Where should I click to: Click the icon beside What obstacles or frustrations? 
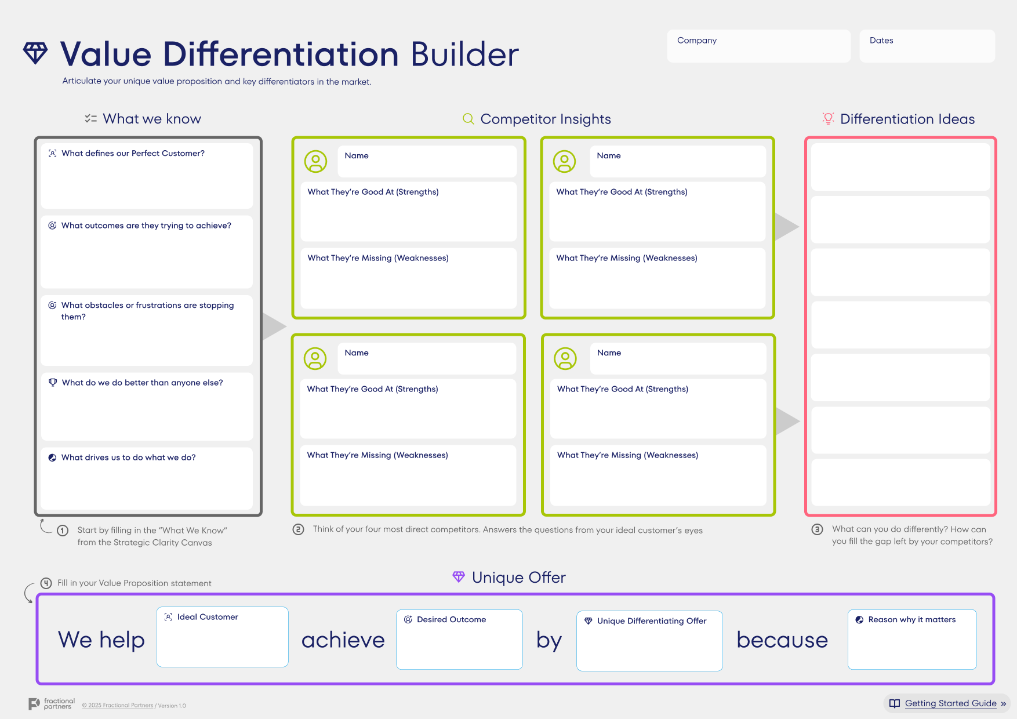pyautogui.click(x=52, y=305)
